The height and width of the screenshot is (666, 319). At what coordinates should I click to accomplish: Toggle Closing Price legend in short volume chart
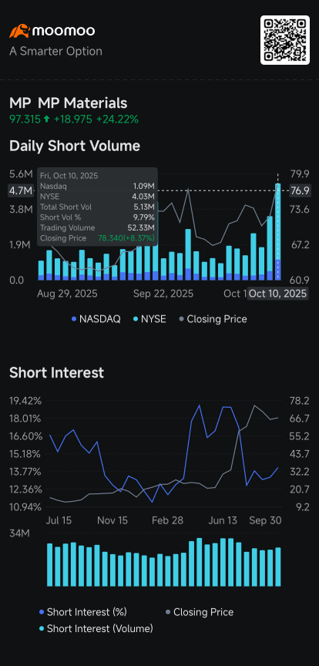pos(213,319)
